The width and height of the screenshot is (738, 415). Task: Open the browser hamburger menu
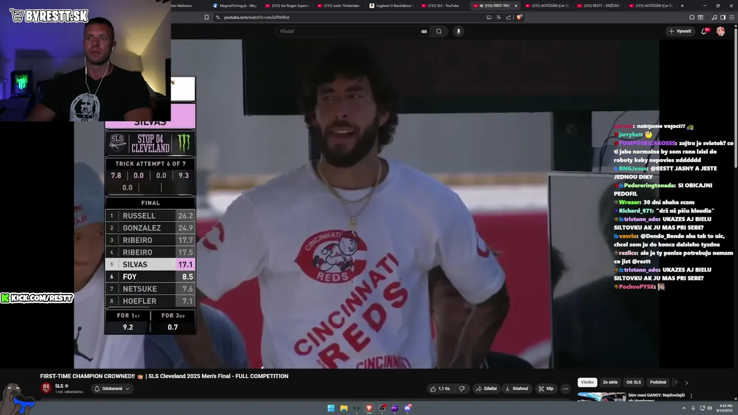[x=731, y=17]
